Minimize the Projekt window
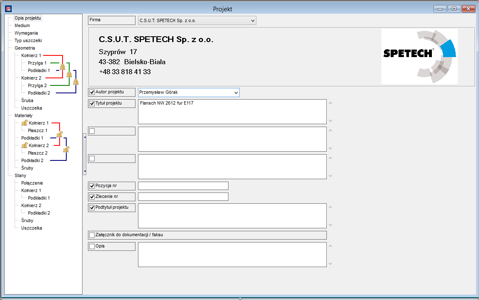 pyautogui.click(x=440, y=9)
